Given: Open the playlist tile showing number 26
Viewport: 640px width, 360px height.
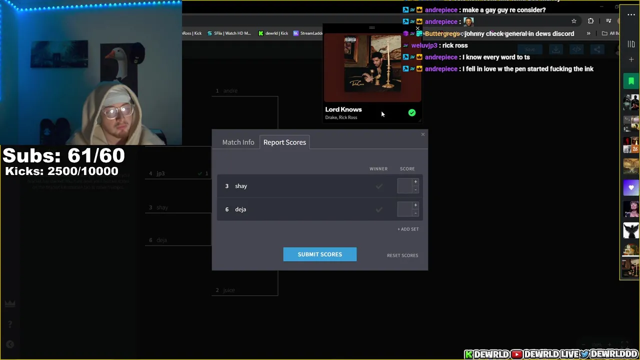Looking at the screenshot, I should coord(631,145).
